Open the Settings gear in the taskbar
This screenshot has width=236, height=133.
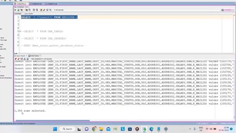(166, 129)
